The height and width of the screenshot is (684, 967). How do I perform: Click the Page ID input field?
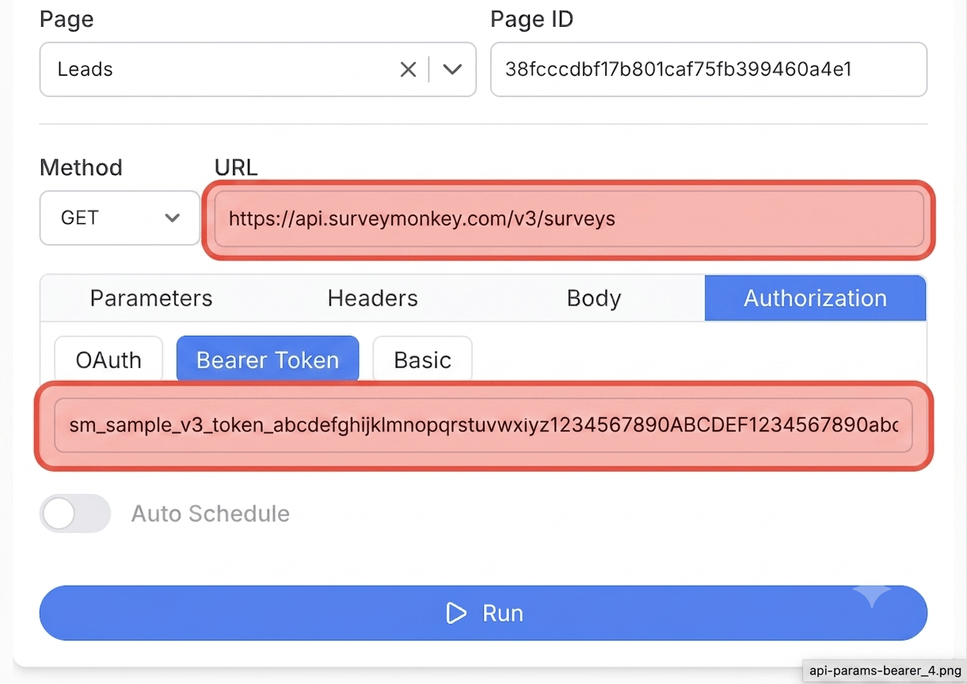tap(709, 70)
